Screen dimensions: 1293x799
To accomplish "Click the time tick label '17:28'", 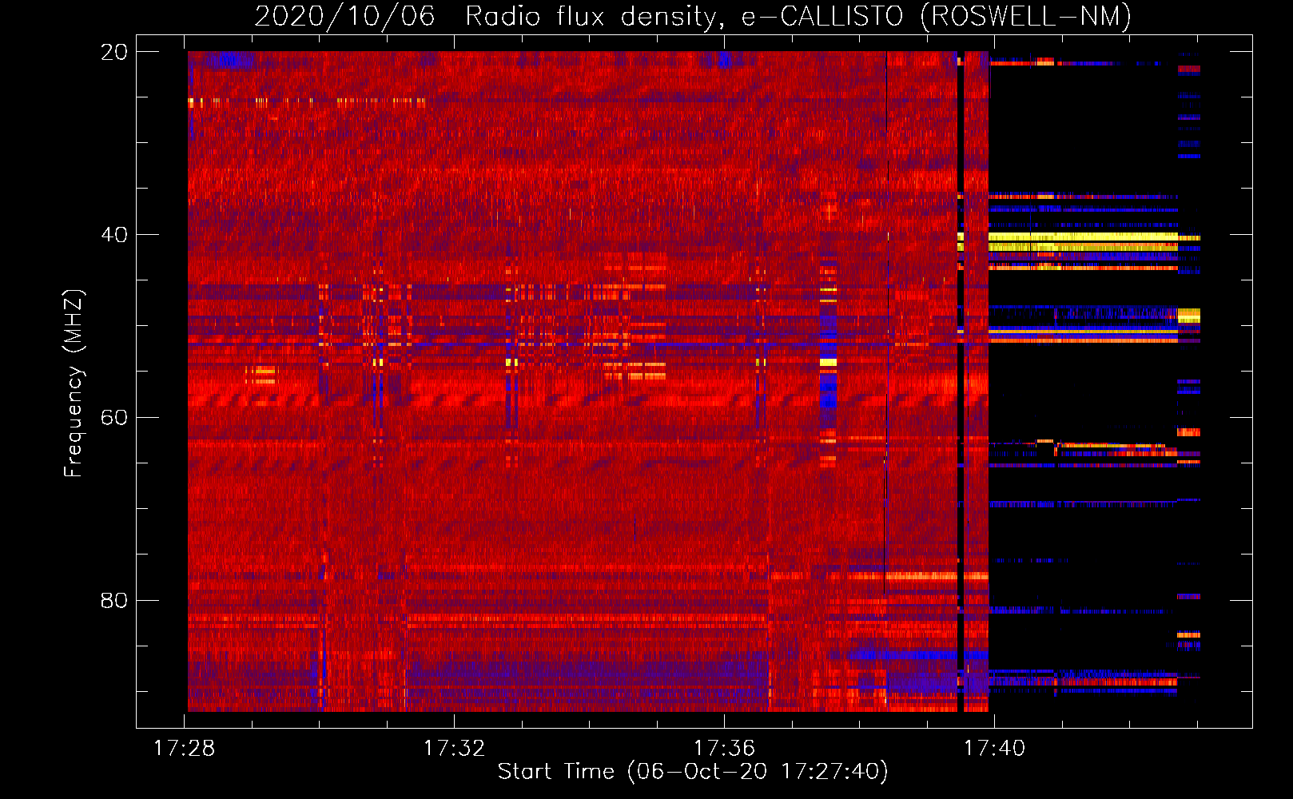I will pos(185,749).
